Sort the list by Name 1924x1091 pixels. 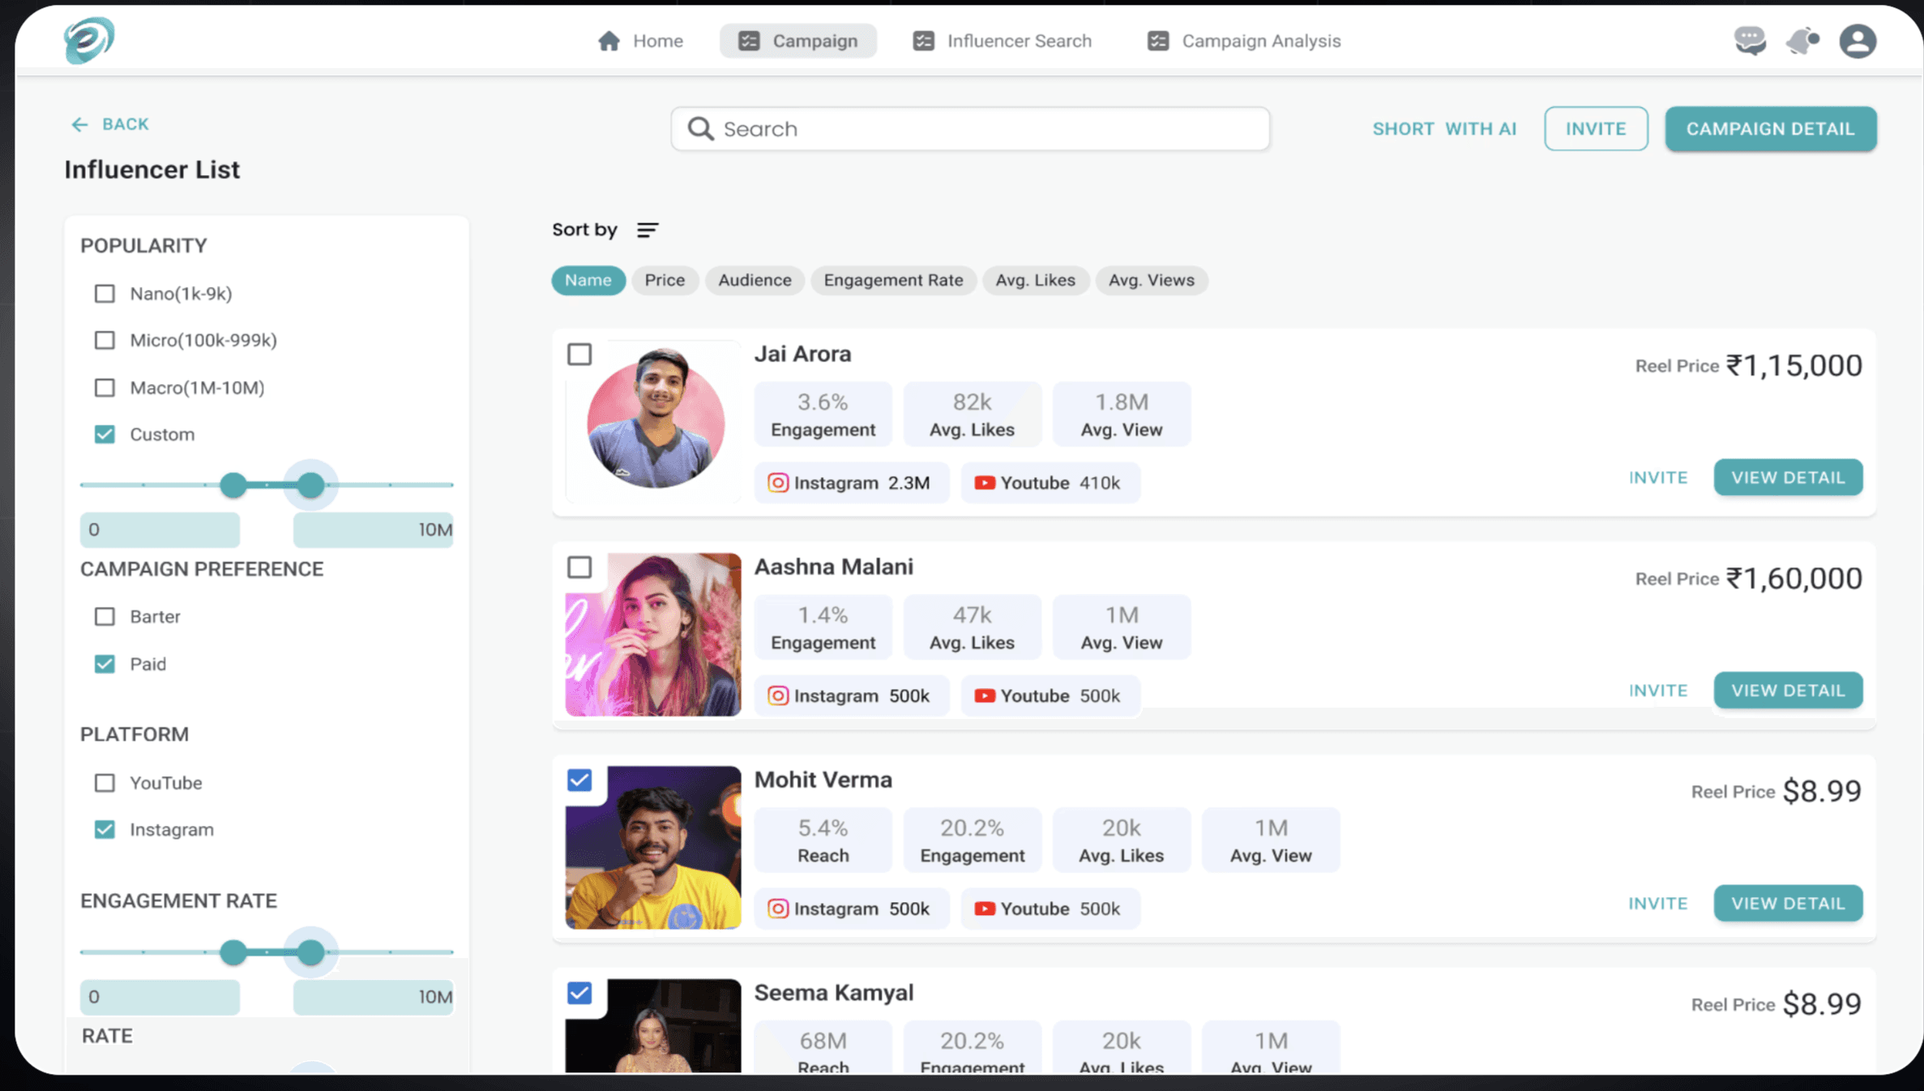click(588, 280)
